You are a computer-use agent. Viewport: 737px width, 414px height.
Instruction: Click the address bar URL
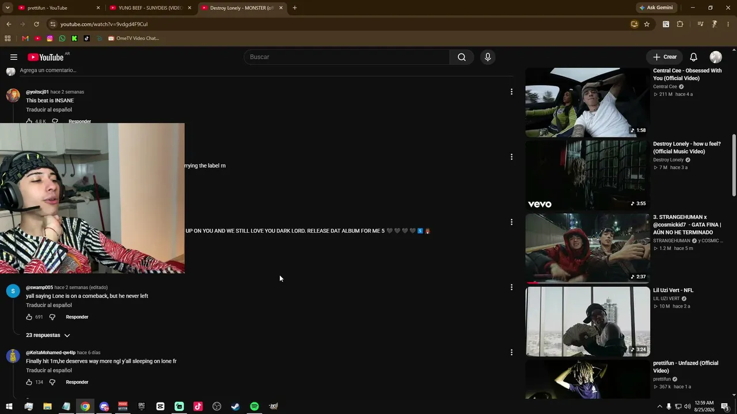click(104, 24)
